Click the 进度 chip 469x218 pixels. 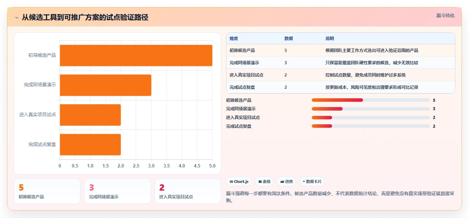pyautogui.click(x=286, y=181)
